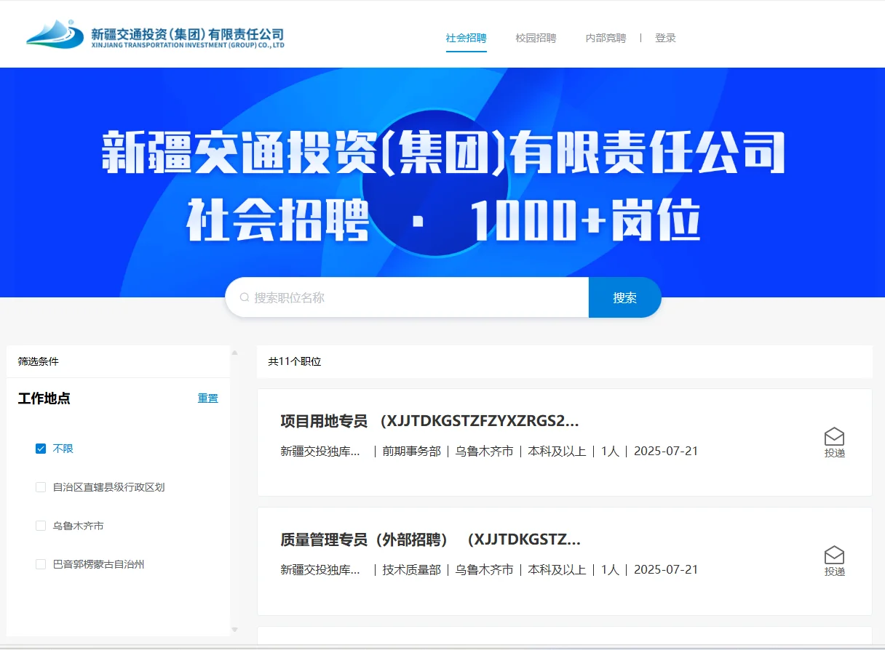Switch to the 社会招聘 tab
Screen dimensions: 885x650
[x=466, y=38]
